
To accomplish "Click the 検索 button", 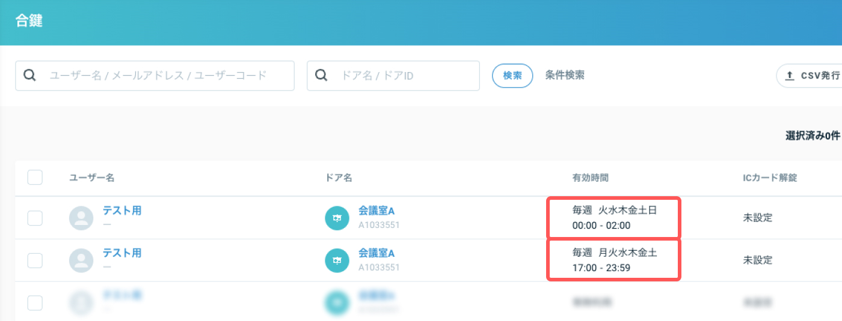I will click(x=512, y=76).
